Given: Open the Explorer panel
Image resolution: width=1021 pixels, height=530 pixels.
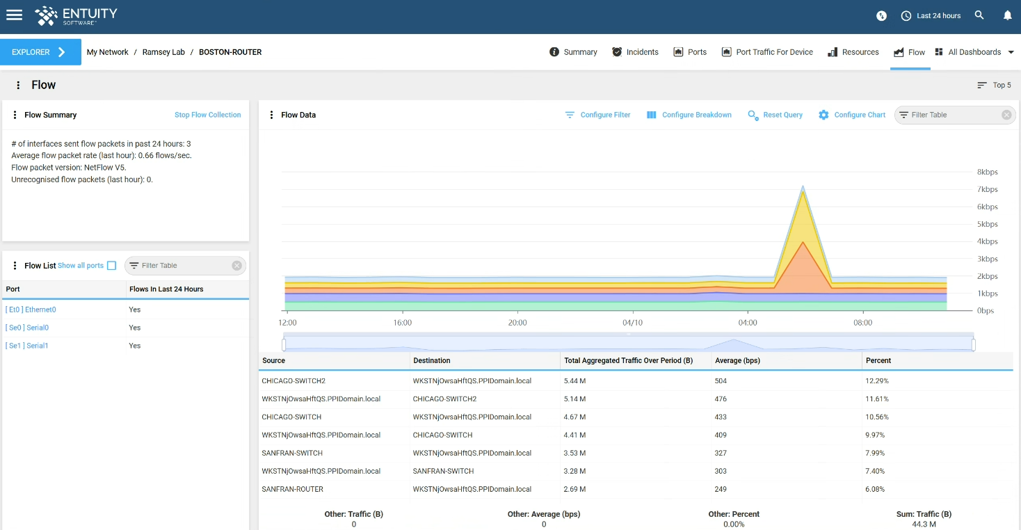Looking at the screenshot, I should click(x=40, y=52).
